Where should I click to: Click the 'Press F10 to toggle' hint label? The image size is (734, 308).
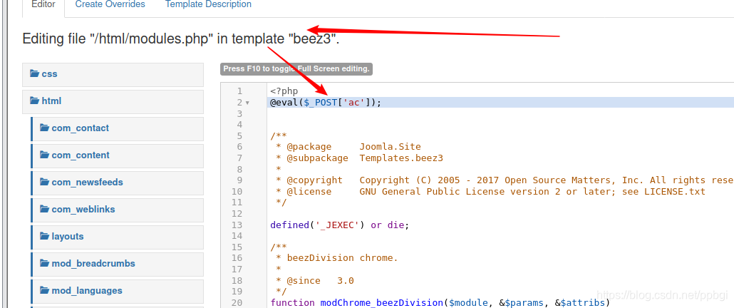click(296, 69)
